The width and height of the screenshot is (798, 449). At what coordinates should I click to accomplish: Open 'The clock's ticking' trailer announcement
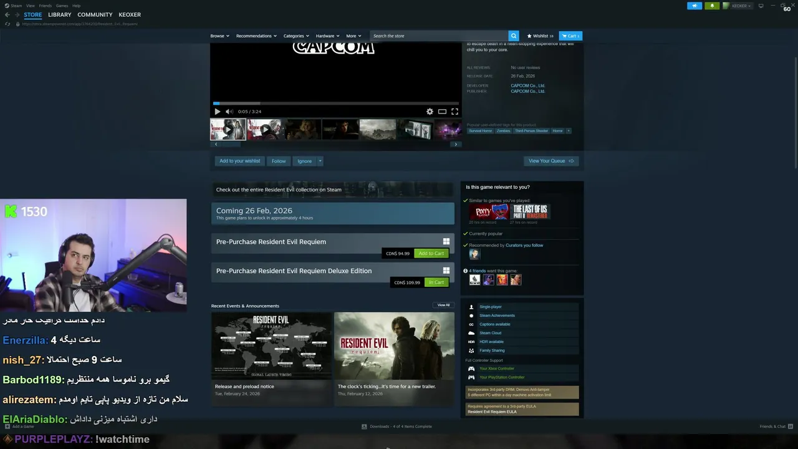394,358
